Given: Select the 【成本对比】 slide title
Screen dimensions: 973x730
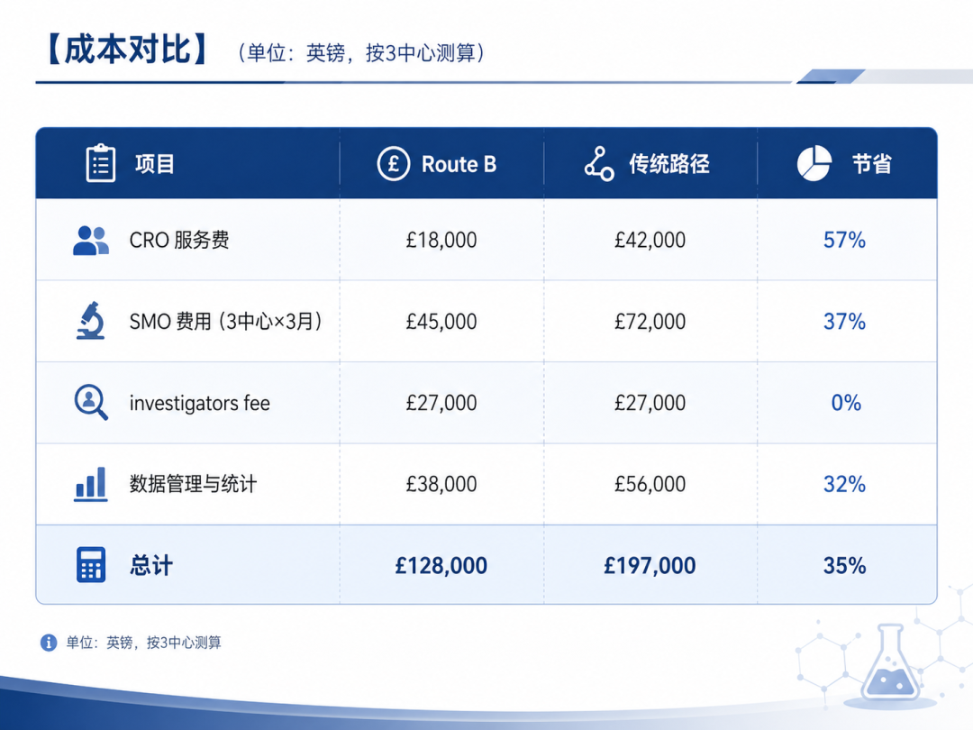Looking at the screenshot, I should 127,50.
